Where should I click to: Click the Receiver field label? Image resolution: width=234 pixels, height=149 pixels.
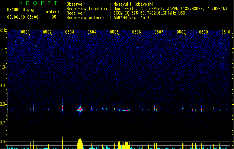pyautogui.click(x=76, y=13)
